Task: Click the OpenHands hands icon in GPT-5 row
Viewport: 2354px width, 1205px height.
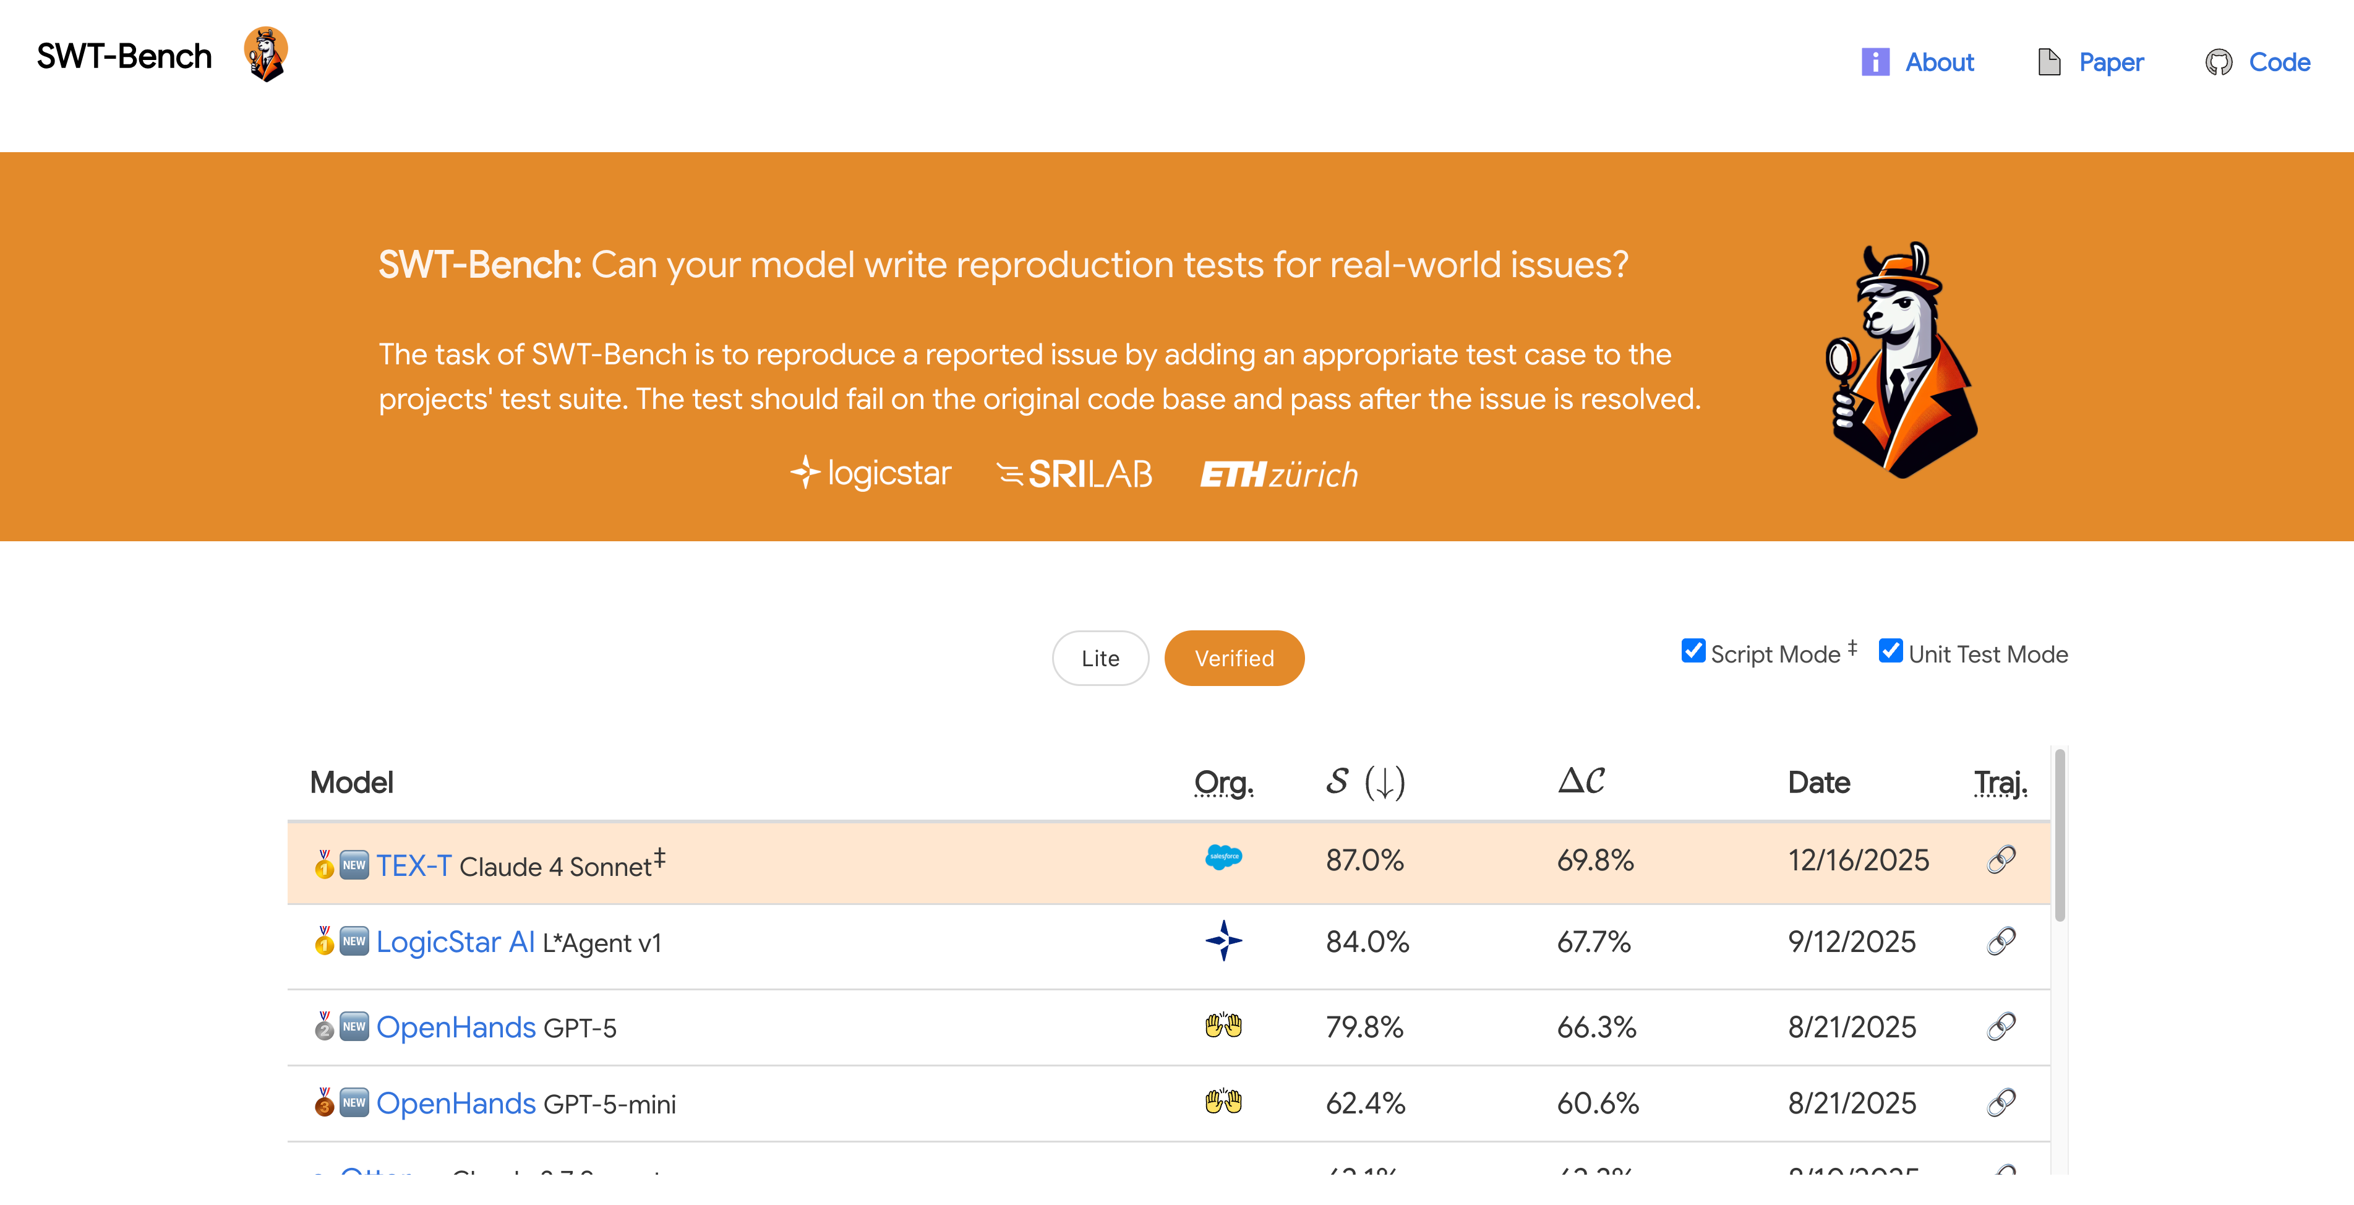Action: pos(1223,1025)
